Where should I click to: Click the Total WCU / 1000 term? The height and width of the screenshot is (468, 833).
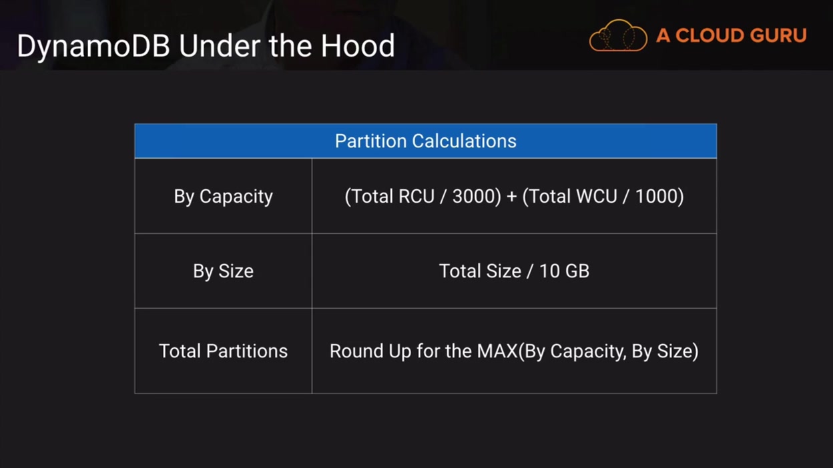tap(603, 197)
